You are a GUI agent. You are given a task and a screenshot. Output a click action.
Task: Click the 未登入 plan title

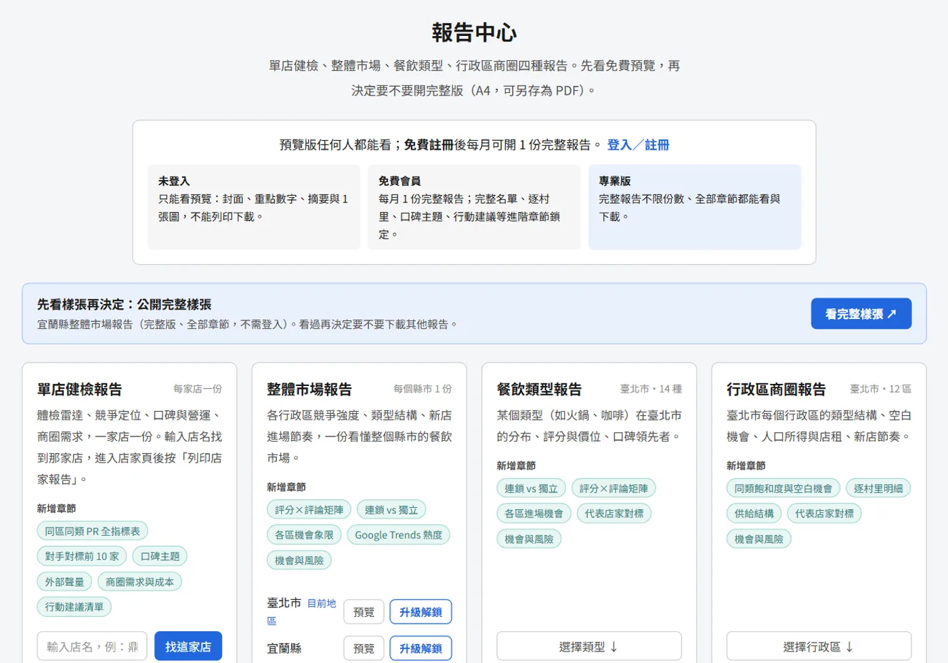pyautogui.click(x=174, y=181)
